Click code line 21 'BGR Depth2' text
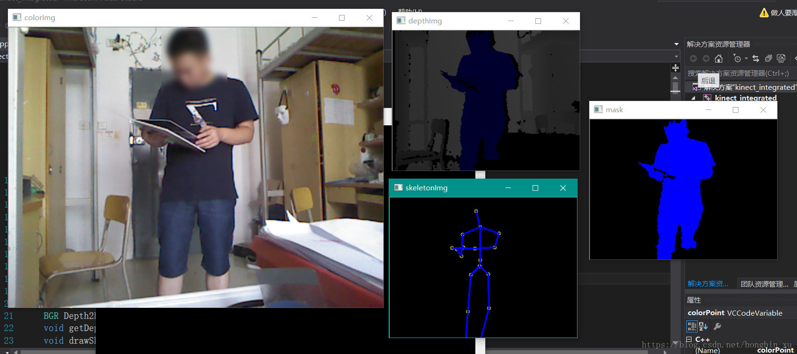 (69, 316)
